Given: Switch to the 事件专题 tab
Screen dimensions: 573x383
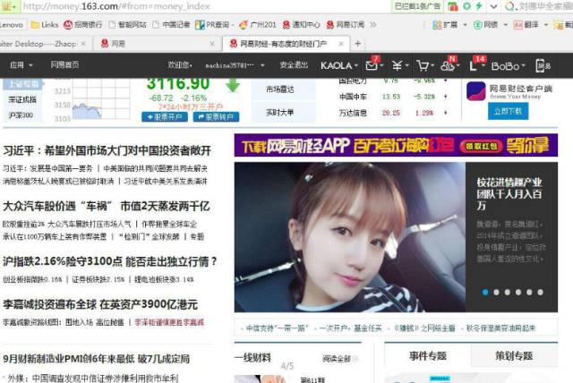Looking at the screenshot, I should pos(428,356).
